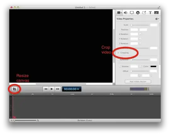Click the Reflection slider
The image size is (170, 135).
[x=140, y=60]
